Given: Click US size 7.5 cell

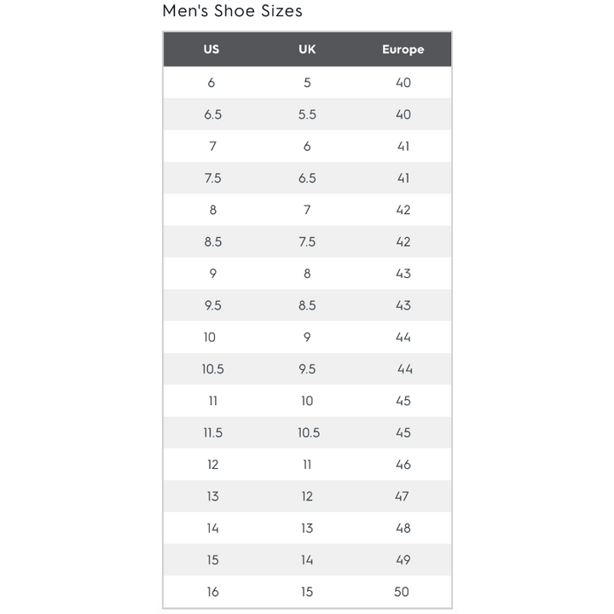Looking at the screenshot, I should [x=212, y=178].
